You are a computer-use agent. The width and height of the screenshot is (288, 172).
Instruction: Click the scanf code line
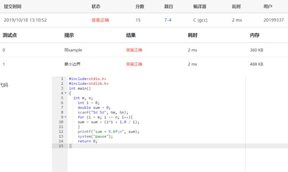pos(103,112)
